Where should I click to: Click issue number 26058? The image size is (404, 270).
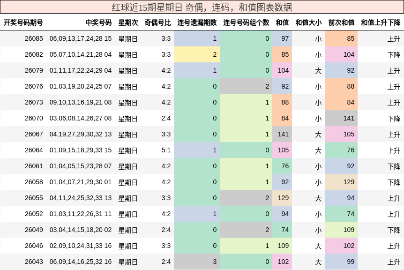tap(34, 182)
